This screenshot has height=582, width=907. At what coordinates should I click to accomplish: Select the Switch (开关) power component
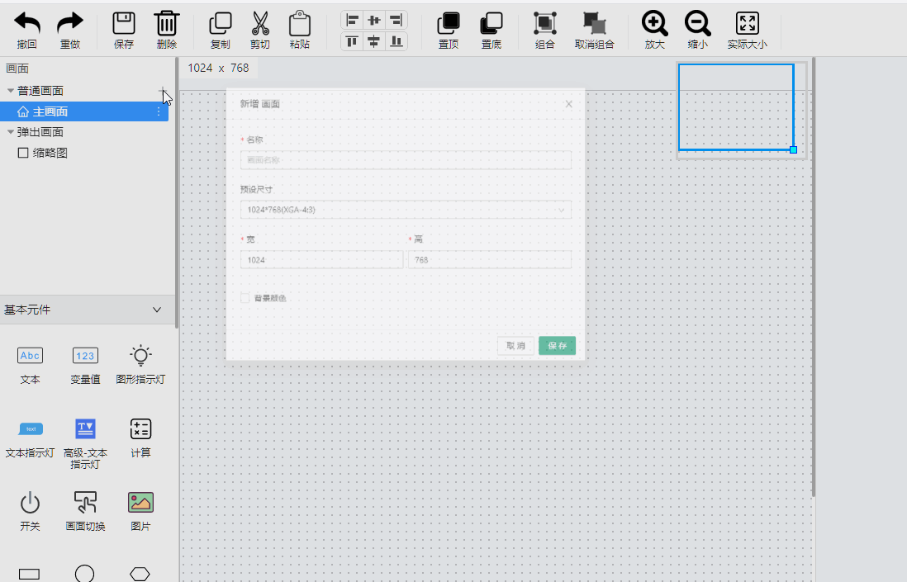pyautogui.click(x=30, y=502)
